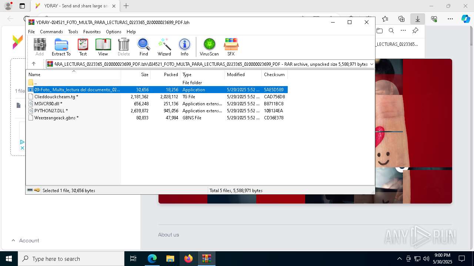Click the Delete toolbar icon

(x=124, y=47)
